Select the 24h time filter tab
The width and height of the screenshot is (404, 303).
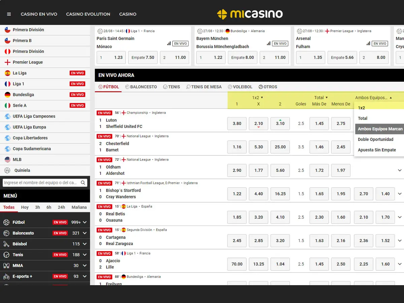(61, 207)
